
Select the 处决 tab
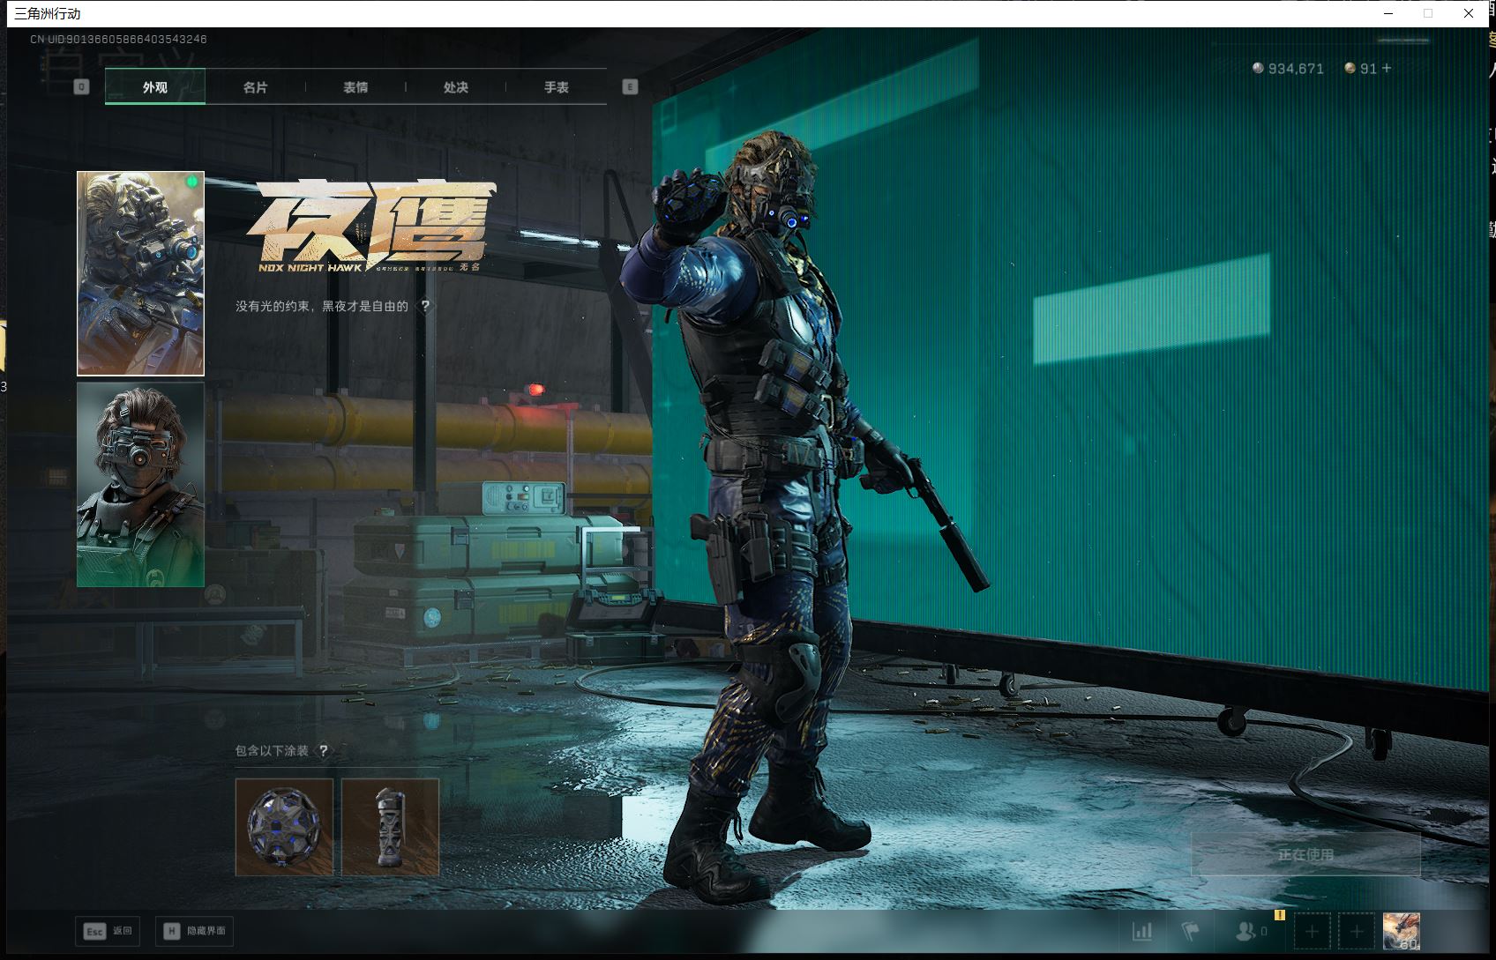[x=456, y=87]
